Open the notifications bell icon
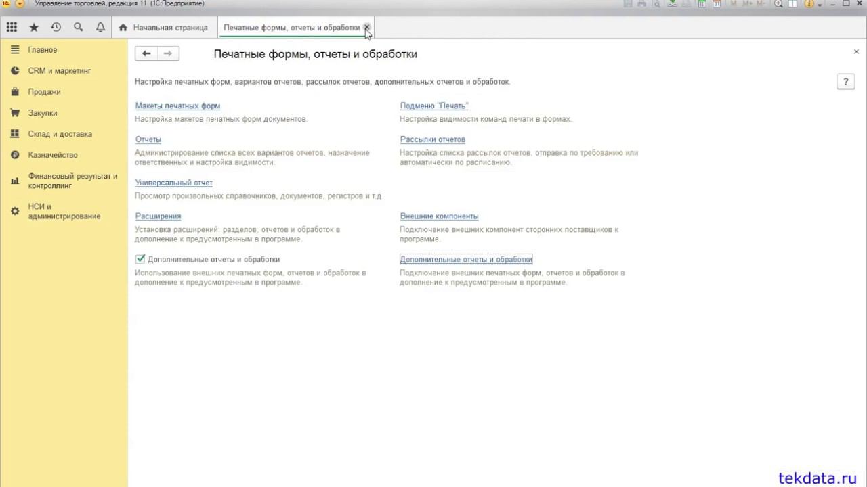The image size is (867, 487). pyautogui.click(x=100, y=28)
